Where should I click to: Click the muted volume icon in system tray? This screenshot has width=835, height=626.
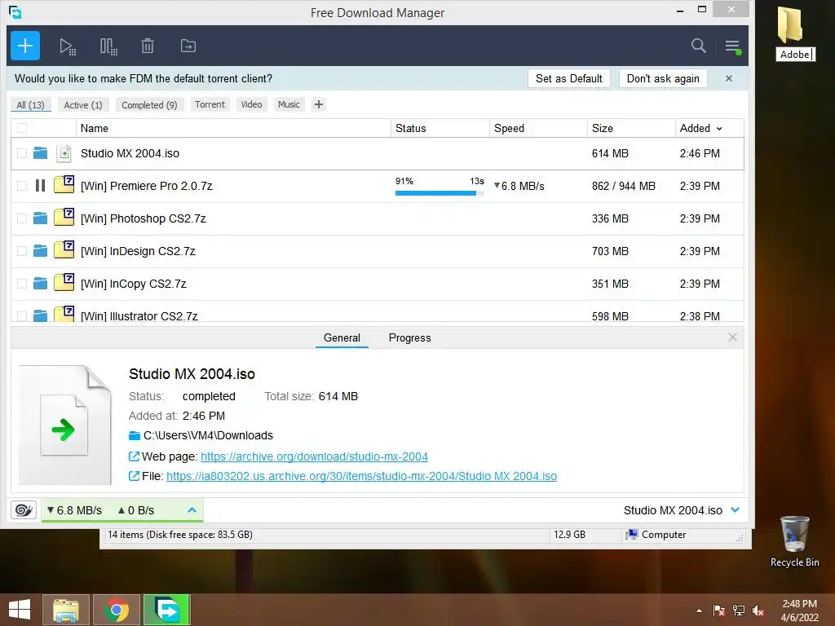pos(758,611)
